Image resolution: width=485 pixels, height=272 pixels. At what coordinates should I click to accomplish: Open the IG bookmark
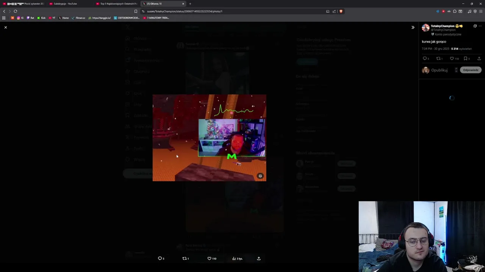click(x=20, y=18)
